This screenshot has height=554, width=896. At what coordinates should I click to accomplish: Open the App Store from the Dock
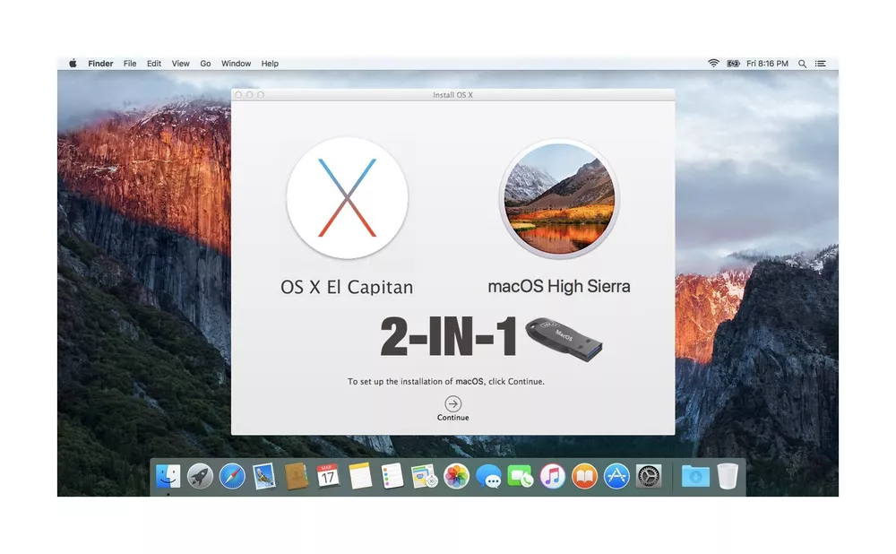(x=616, y=476)
